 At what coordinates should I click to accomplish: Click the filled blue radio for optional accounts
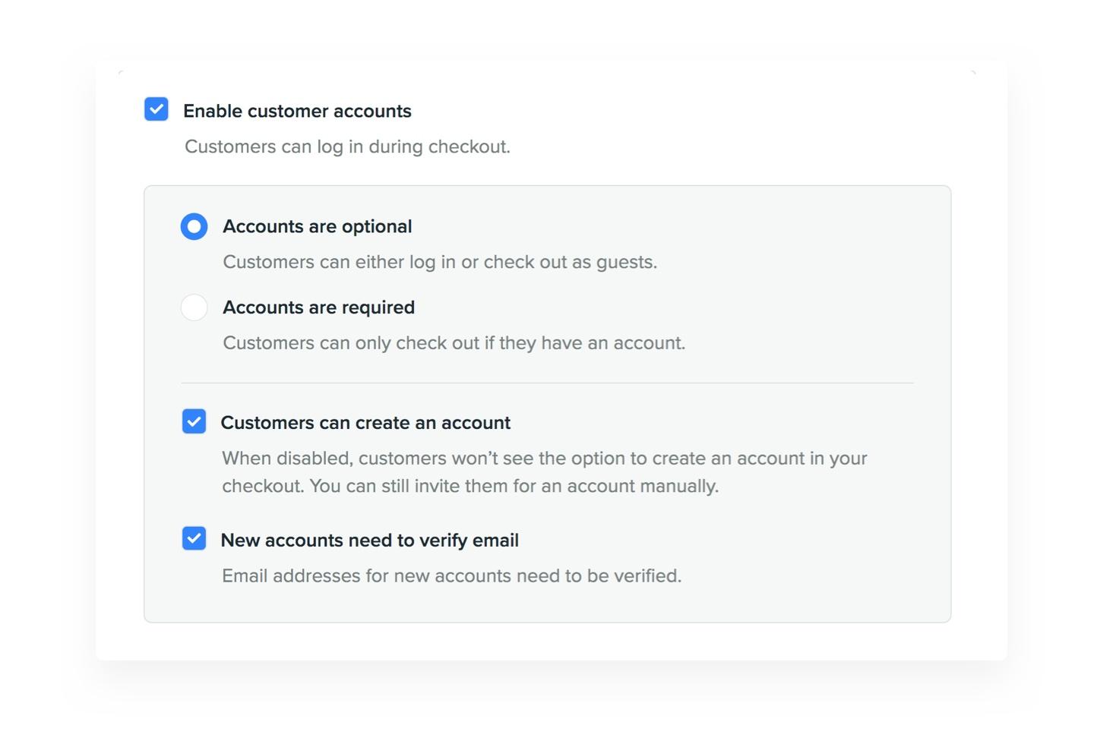(194, 225)
